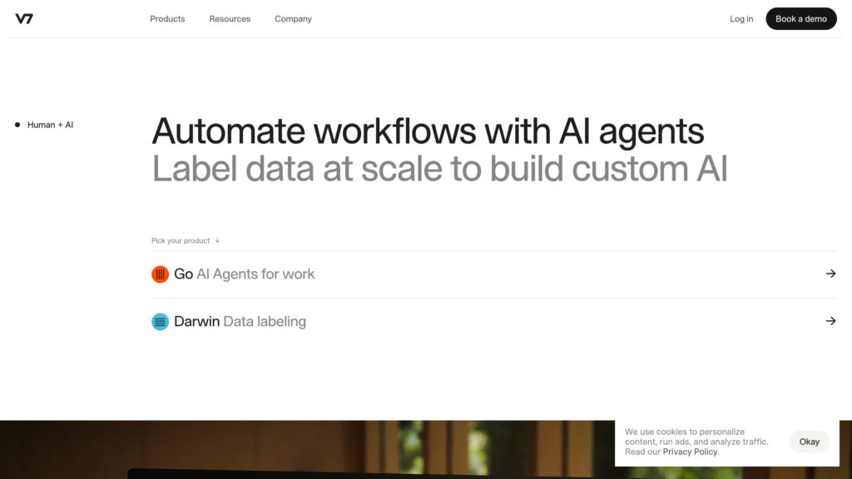
Task: Click the Label data at scale headline
Action: click(x=439, y=169)
